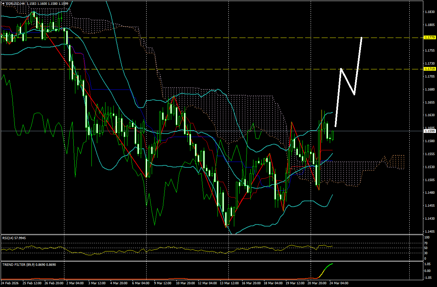The width and height of the screenshot is (437, 287).
Task: Click the 18 Mar 04:00 time label
Action: [273, 283]
